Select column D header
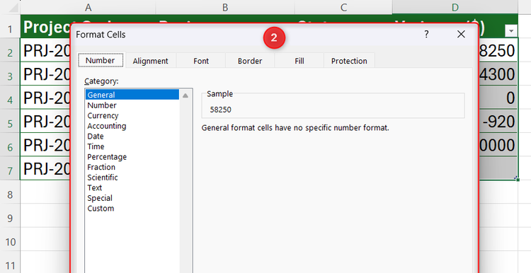This screenshot has height=273, width=531. [455, 7]
